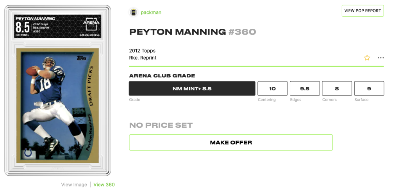Open the packman seller profile link

(151, 12)
